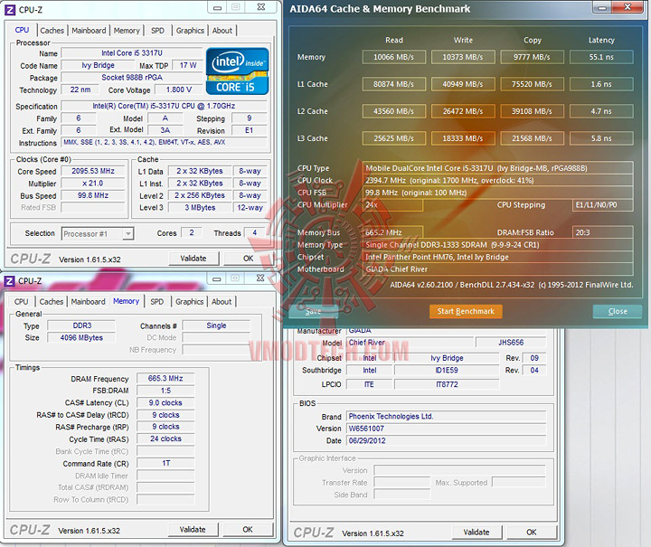Open Graphics tab in top CPU-Z window
This screenshot has width=651, height=547.
190,31
